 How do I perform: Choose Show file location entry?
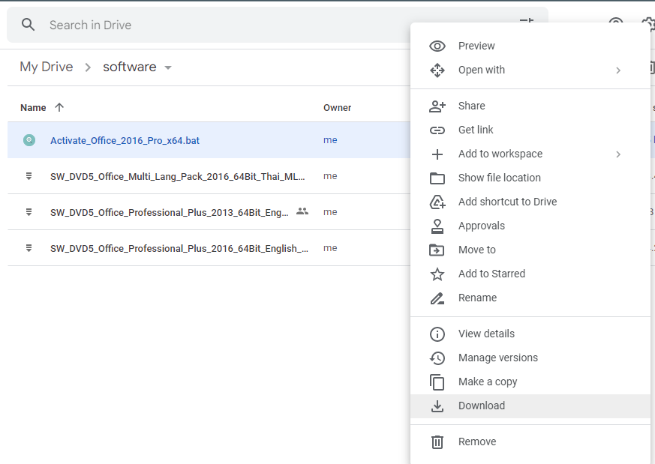pyautogui.click(x=530, y=178)
